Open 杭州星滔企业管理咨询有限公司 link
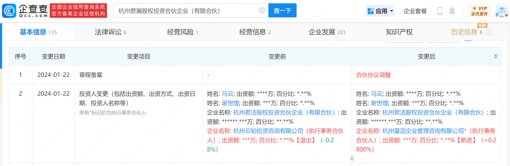This screenshot has height=166, width=510. pyautogui.click(x=423, y=131)
